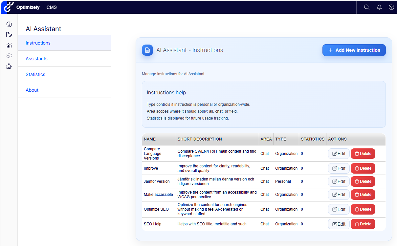Click 'Jämför skillnaden mellan denna version' description

(x=216, y=181)
